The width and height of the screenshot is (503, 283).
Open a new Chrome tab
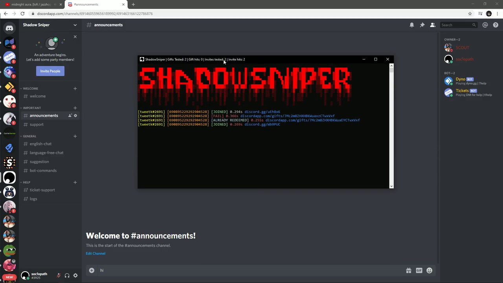133,4
